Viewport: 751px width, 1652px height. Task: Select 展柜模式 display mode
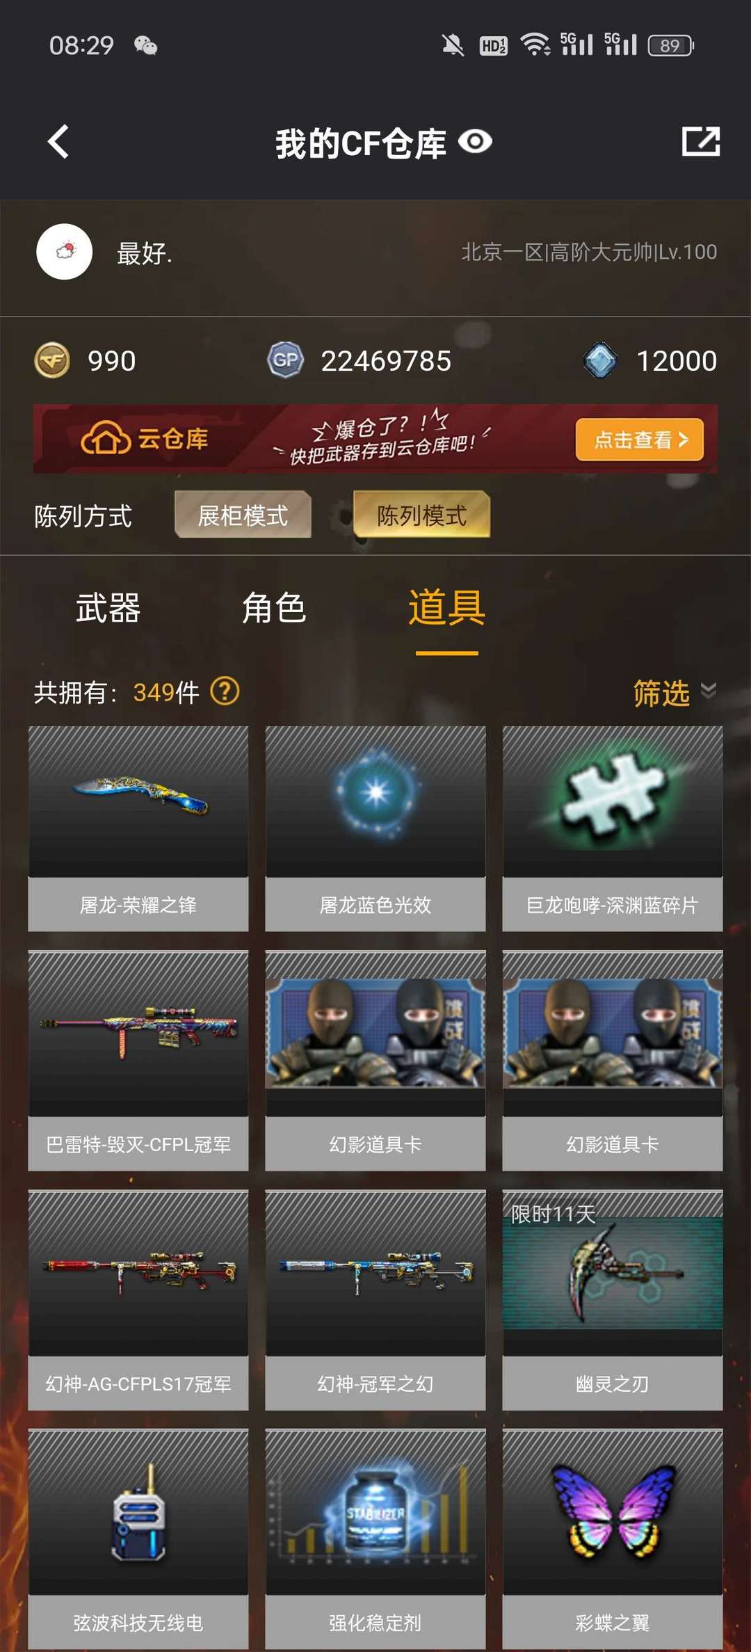pos(243,515)
